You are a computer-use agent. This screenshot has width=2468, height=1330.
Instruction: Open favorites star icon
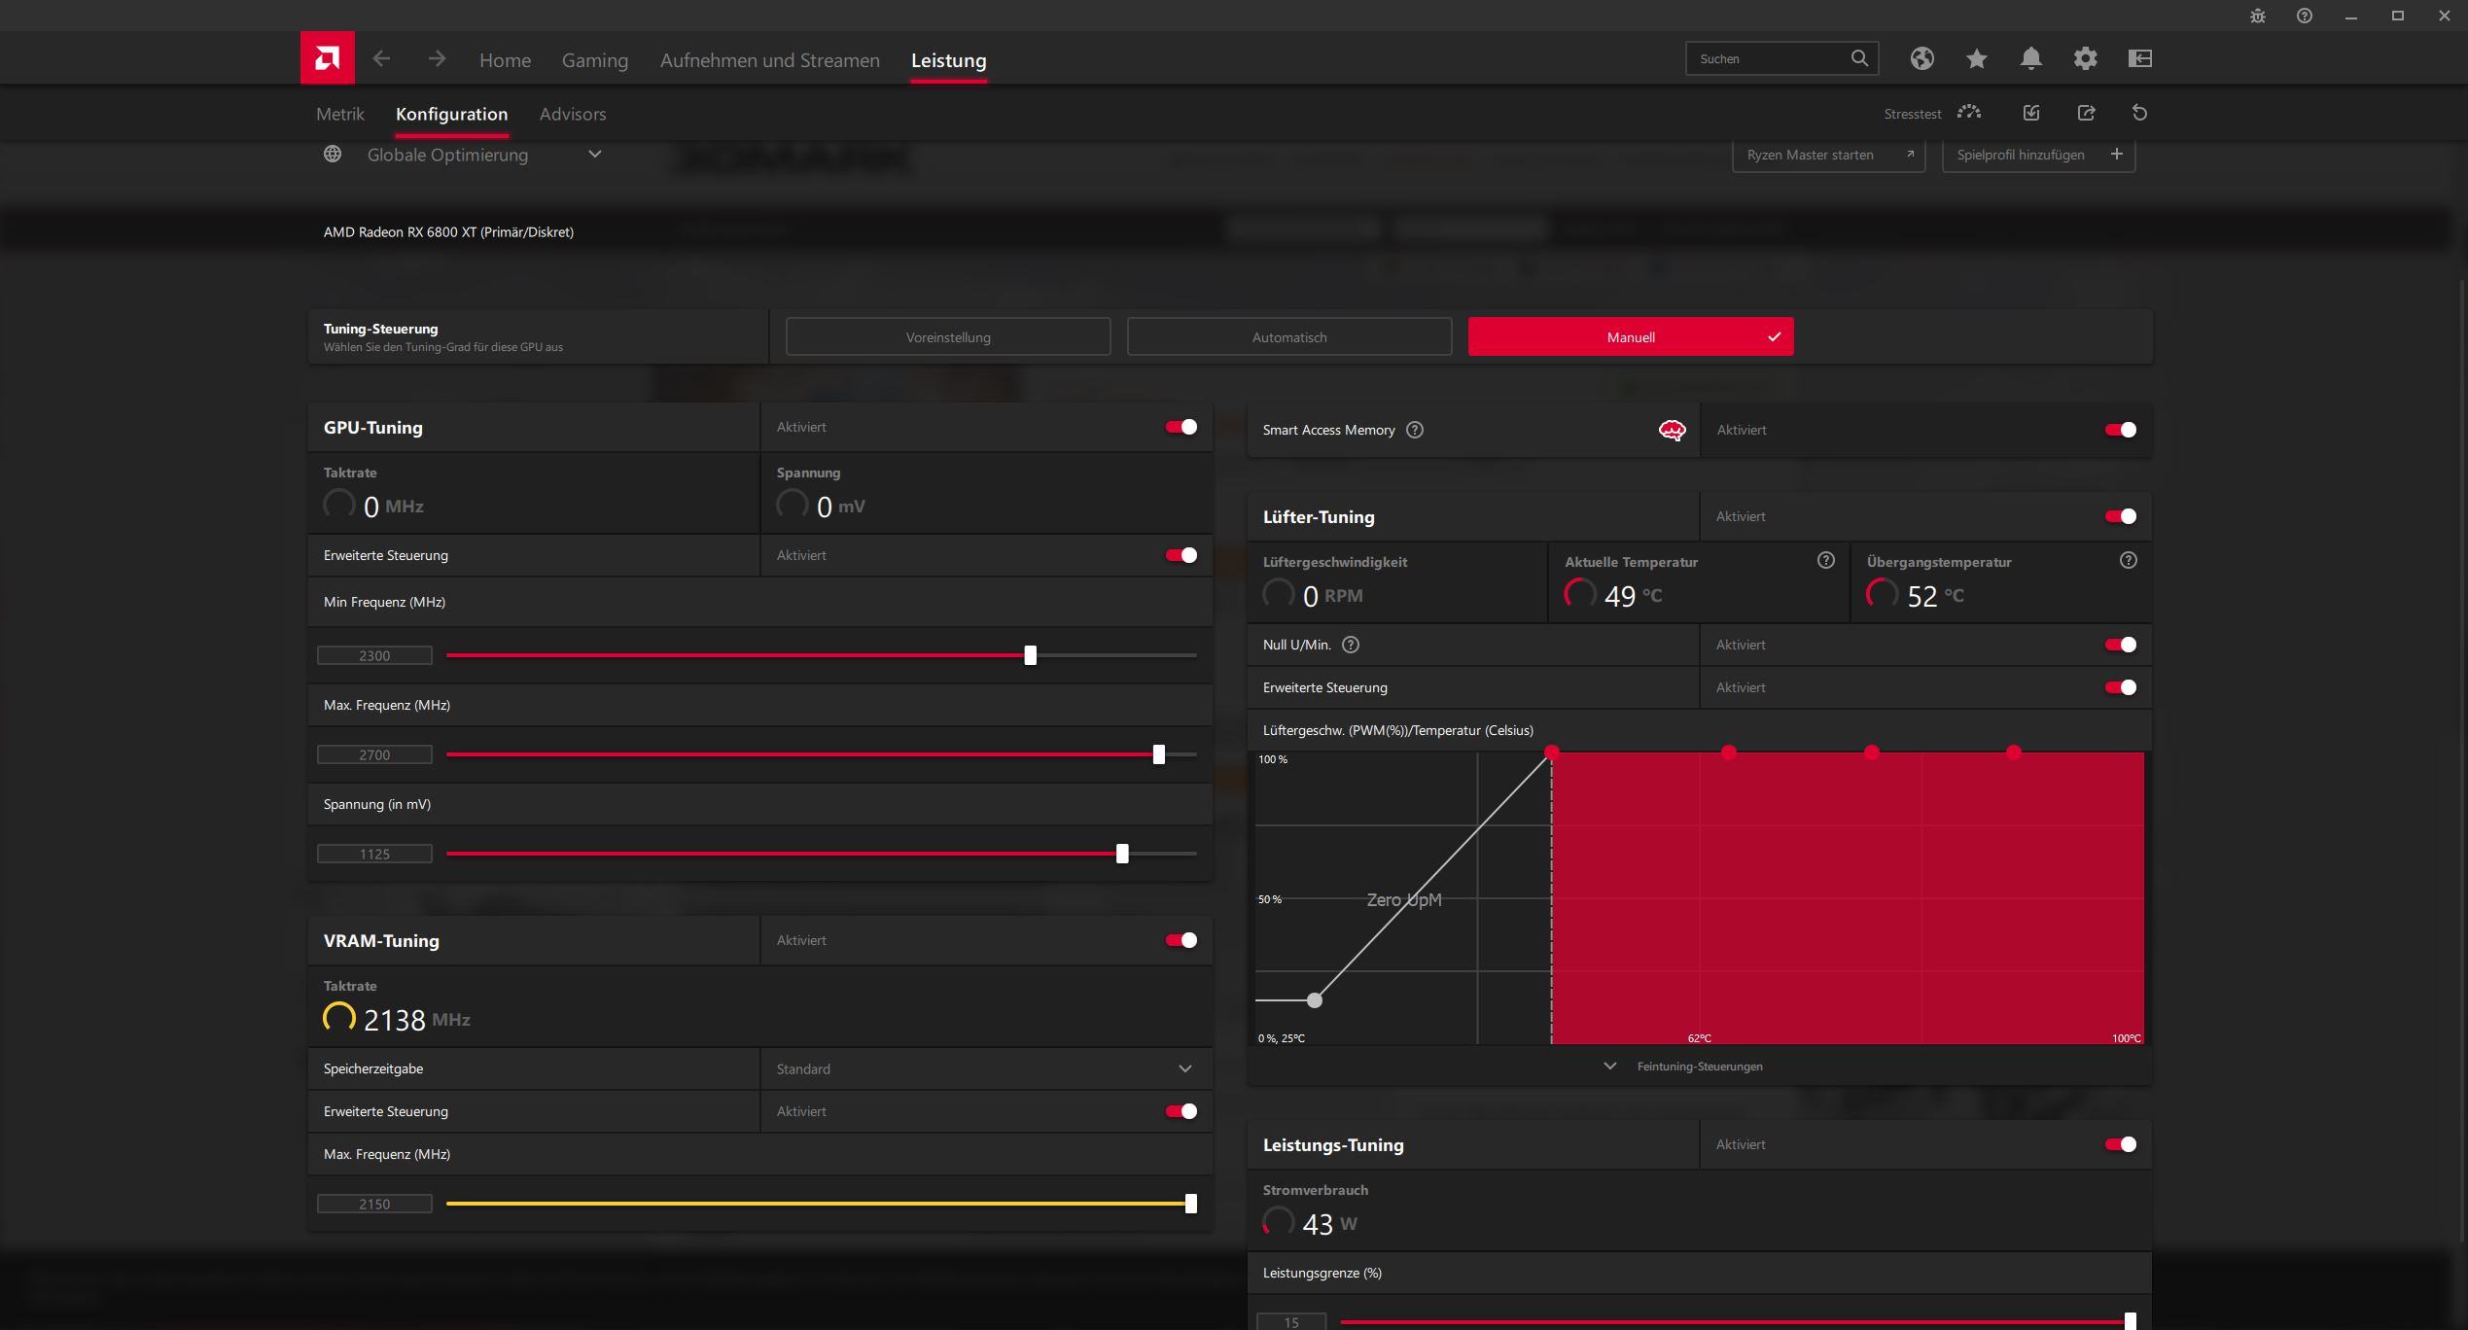click(x=1976, y=58)
